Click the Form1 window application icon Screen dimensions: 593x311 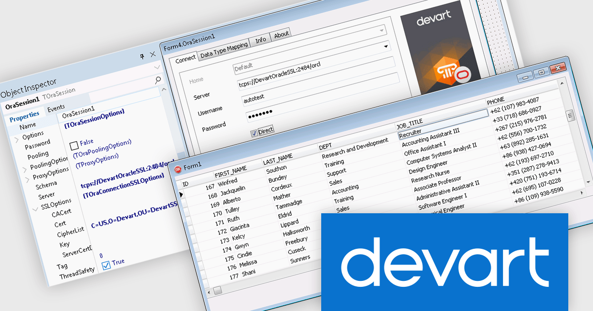point(178,169)
